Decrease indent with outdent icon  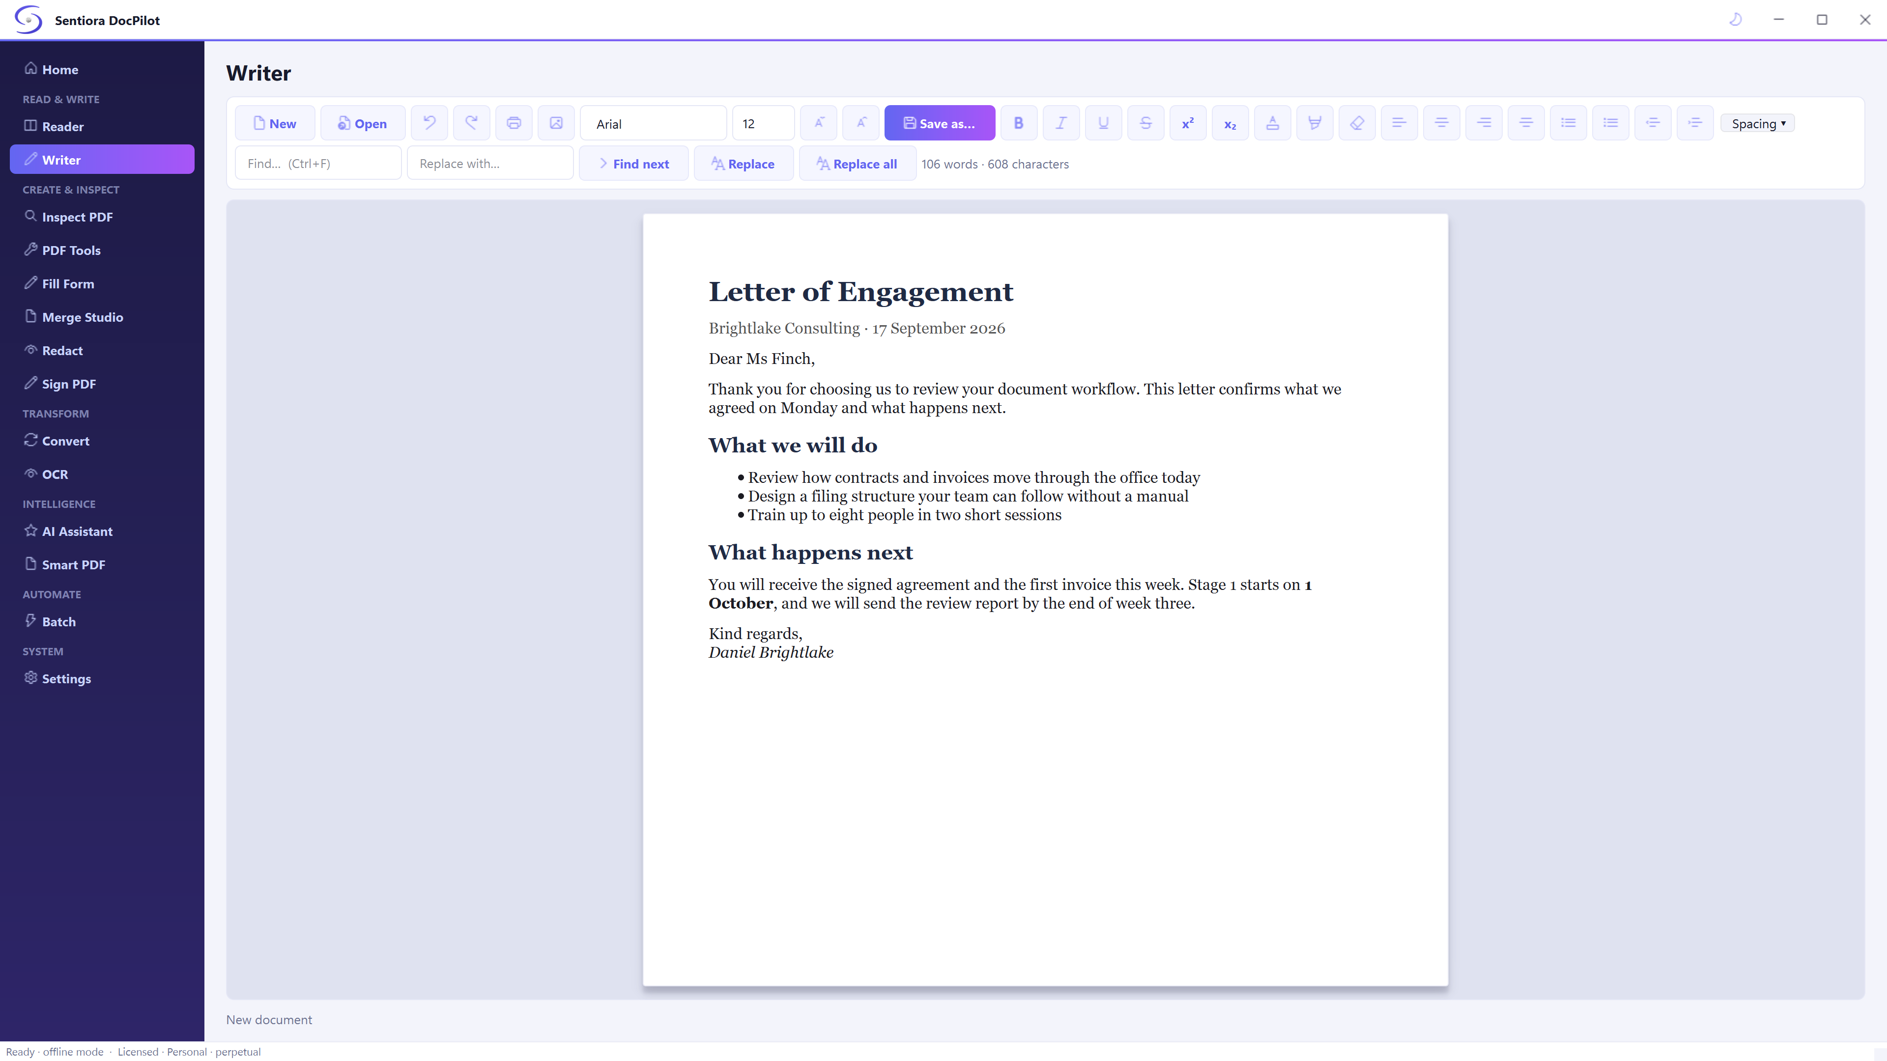(1653, 123)
